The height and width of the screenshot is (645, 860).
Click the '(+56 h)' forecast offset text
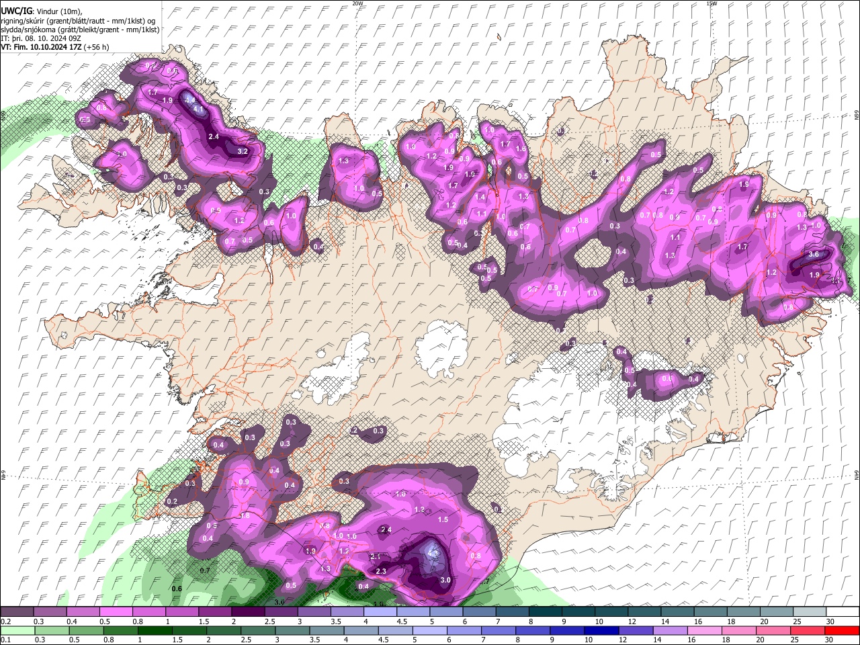point(96,47)
